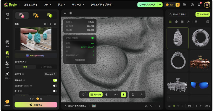The height and width of the screenshot is (111, 213).
Task: Select the blue sunglasses model thumbnail
Action: tap(200, 84)
